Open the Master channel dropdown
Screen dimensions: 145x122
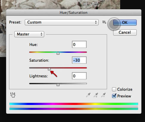(29, 34)
